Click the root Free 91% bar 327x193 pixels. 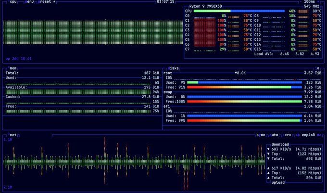(244, 88)
